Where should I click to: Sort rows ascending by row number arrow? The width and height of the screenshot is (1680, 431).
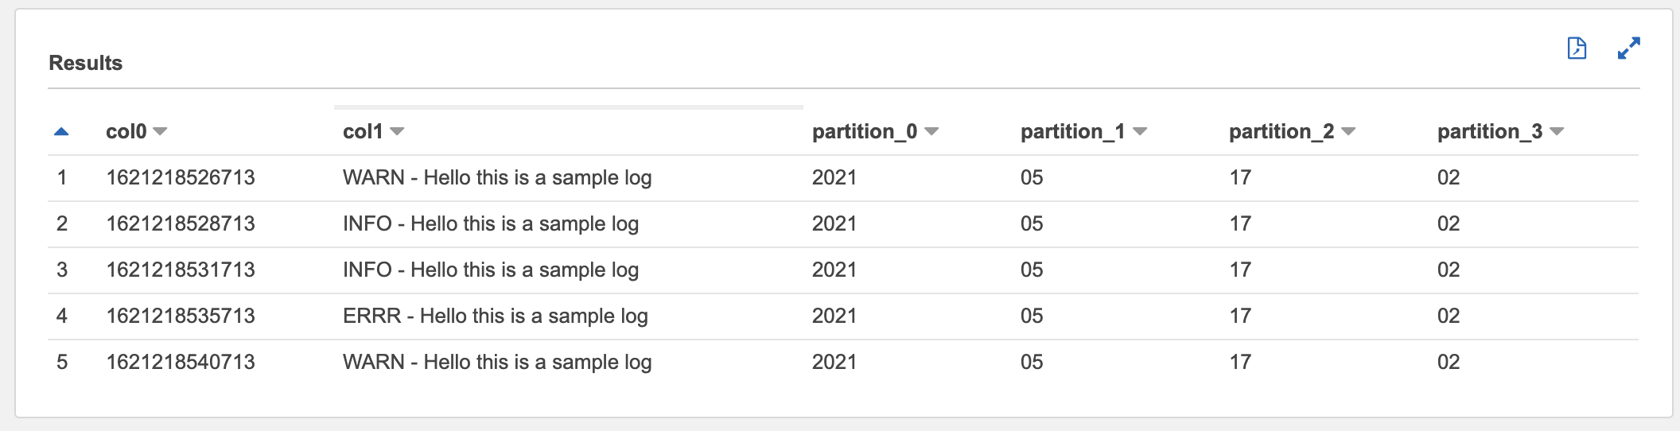tap(61, 132)
